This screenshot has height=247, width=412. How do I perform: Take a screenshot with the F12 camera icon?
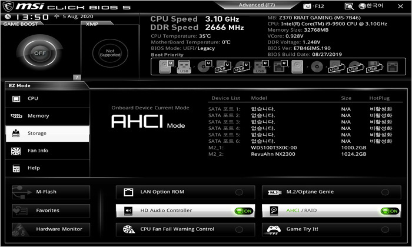pyautogui.click(x=307, y=6)
